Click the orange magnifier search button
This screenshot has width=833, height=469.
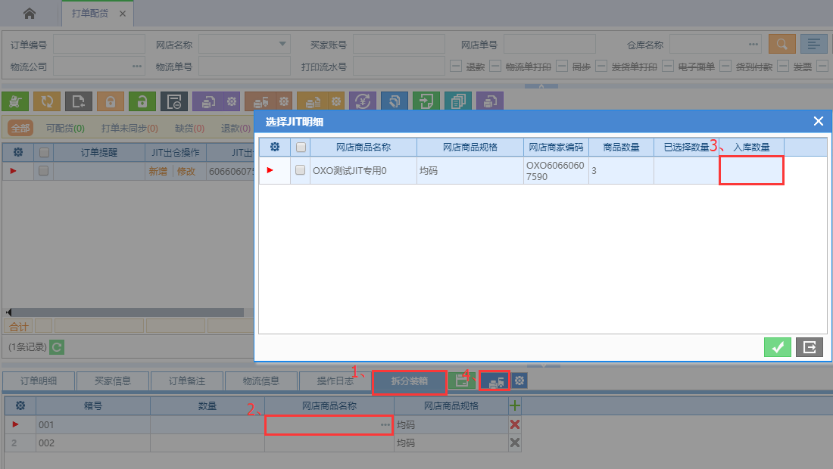pos(782,45)
